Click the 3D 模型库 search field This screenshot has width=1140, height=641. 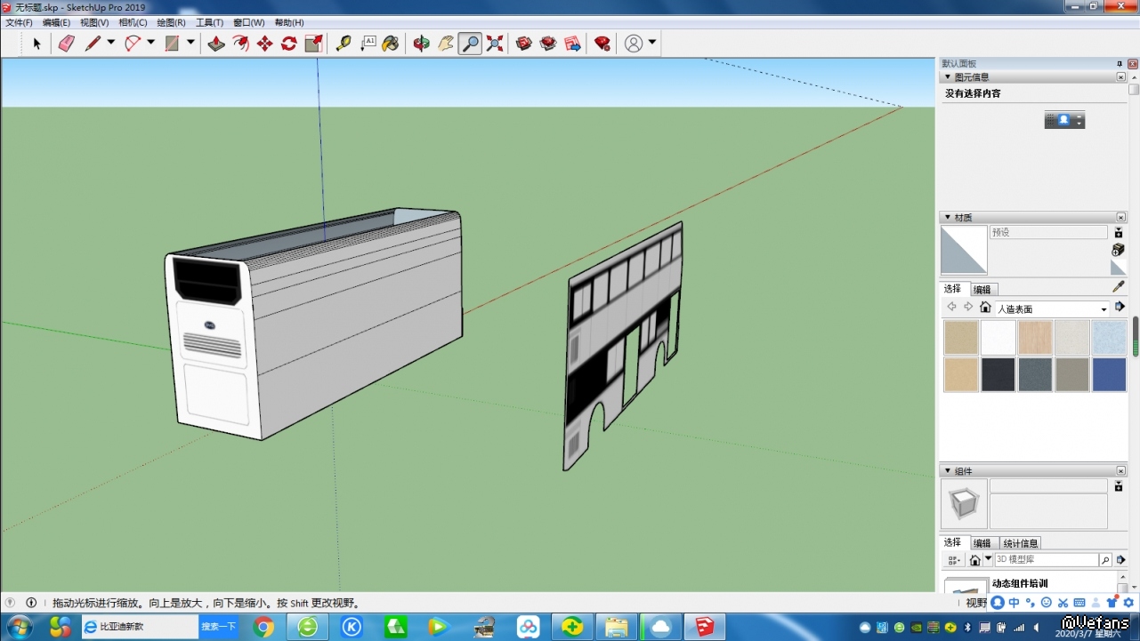[x=1046, y=560]
